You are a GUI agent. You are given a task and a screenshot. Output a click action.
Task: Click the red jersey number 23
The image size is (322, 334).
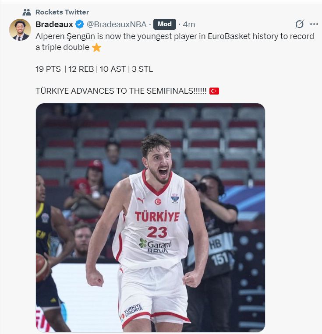click(x=157, y=232)
